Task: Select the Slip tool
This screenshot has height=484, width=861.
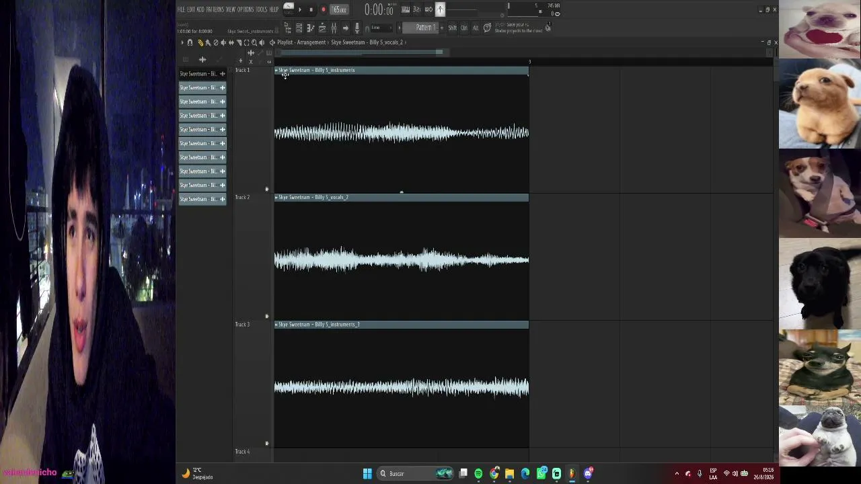Action: click(231, 42)
